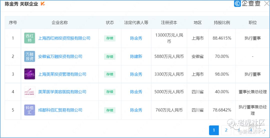The height and width of the screenshot is (138, 270).
Task: Click the 存续 status tag for 安徽省万融
Action: (x=110, y=57)
